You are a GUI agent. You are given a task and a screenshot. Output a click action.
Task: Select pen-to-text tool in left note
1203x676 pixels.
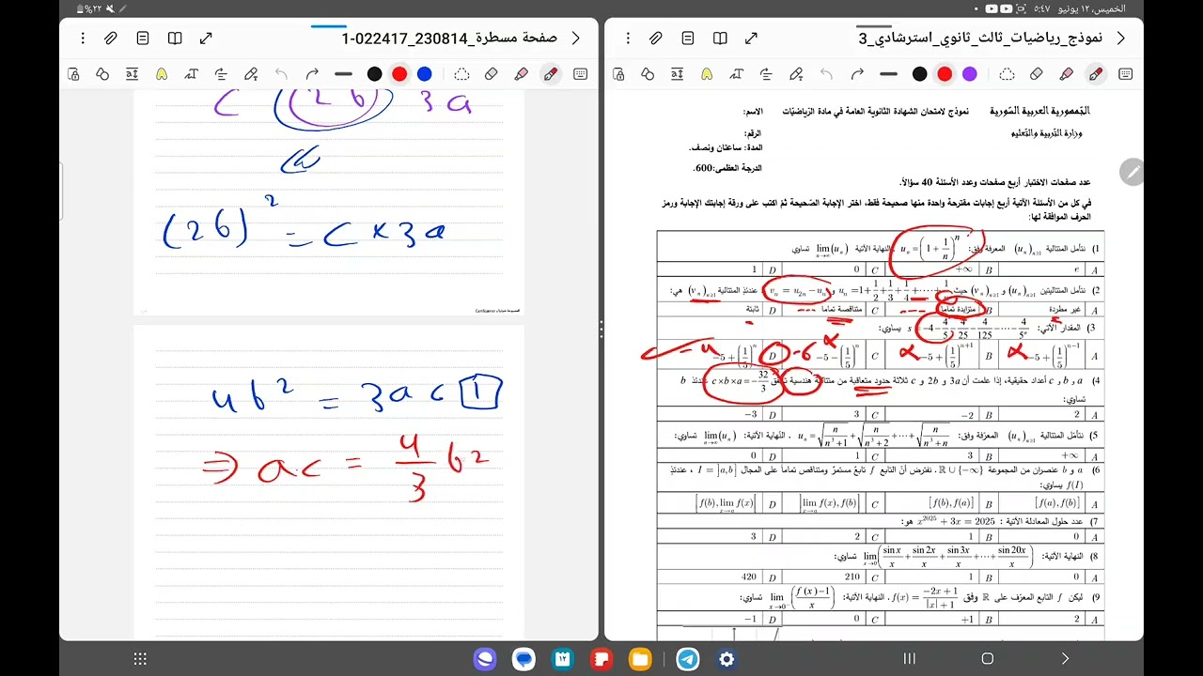pos(251,74)
